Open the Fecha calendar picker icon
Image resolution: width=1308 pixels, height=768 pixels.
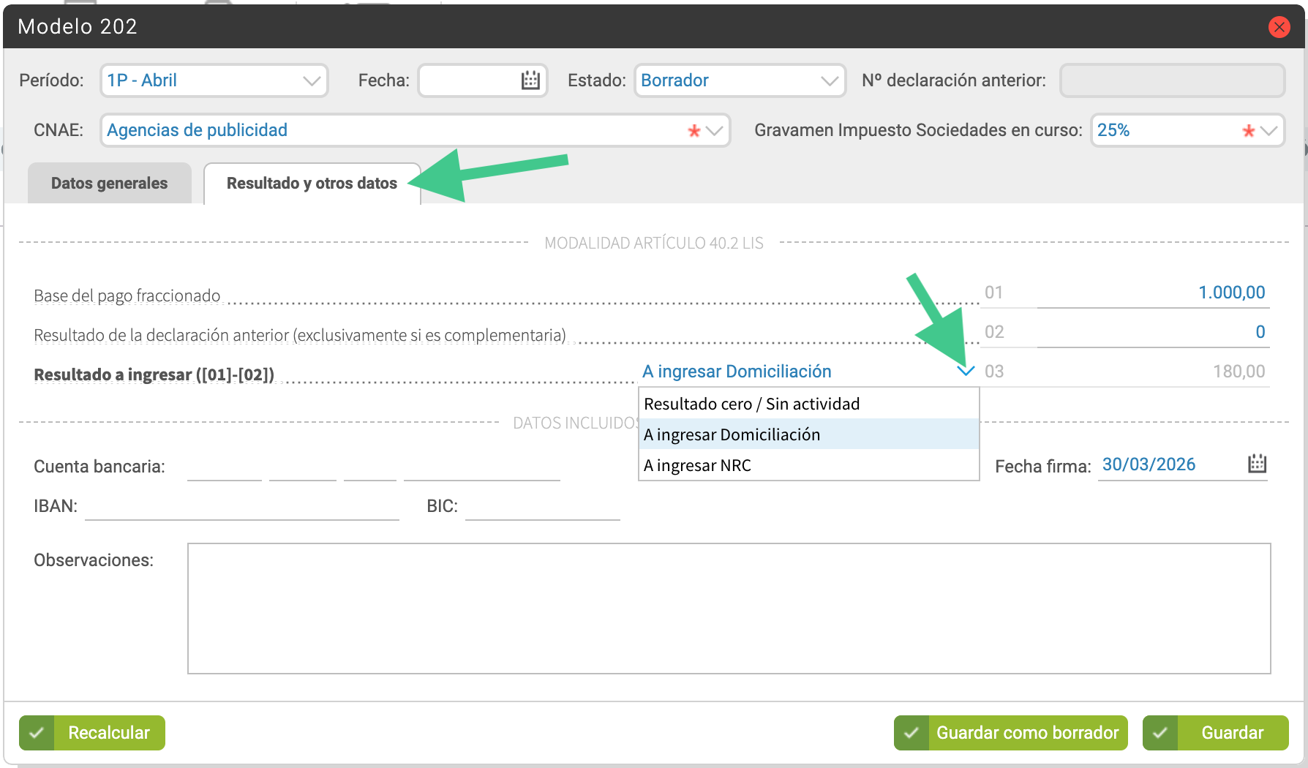click(x=530, y=80)
